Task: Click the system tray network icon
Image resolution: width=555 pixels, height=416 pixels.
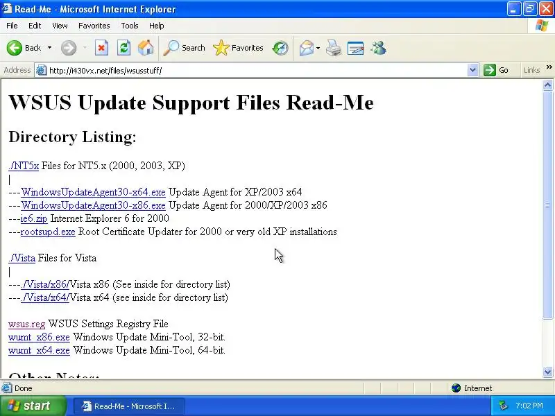Action: click(x=502, y=406)
